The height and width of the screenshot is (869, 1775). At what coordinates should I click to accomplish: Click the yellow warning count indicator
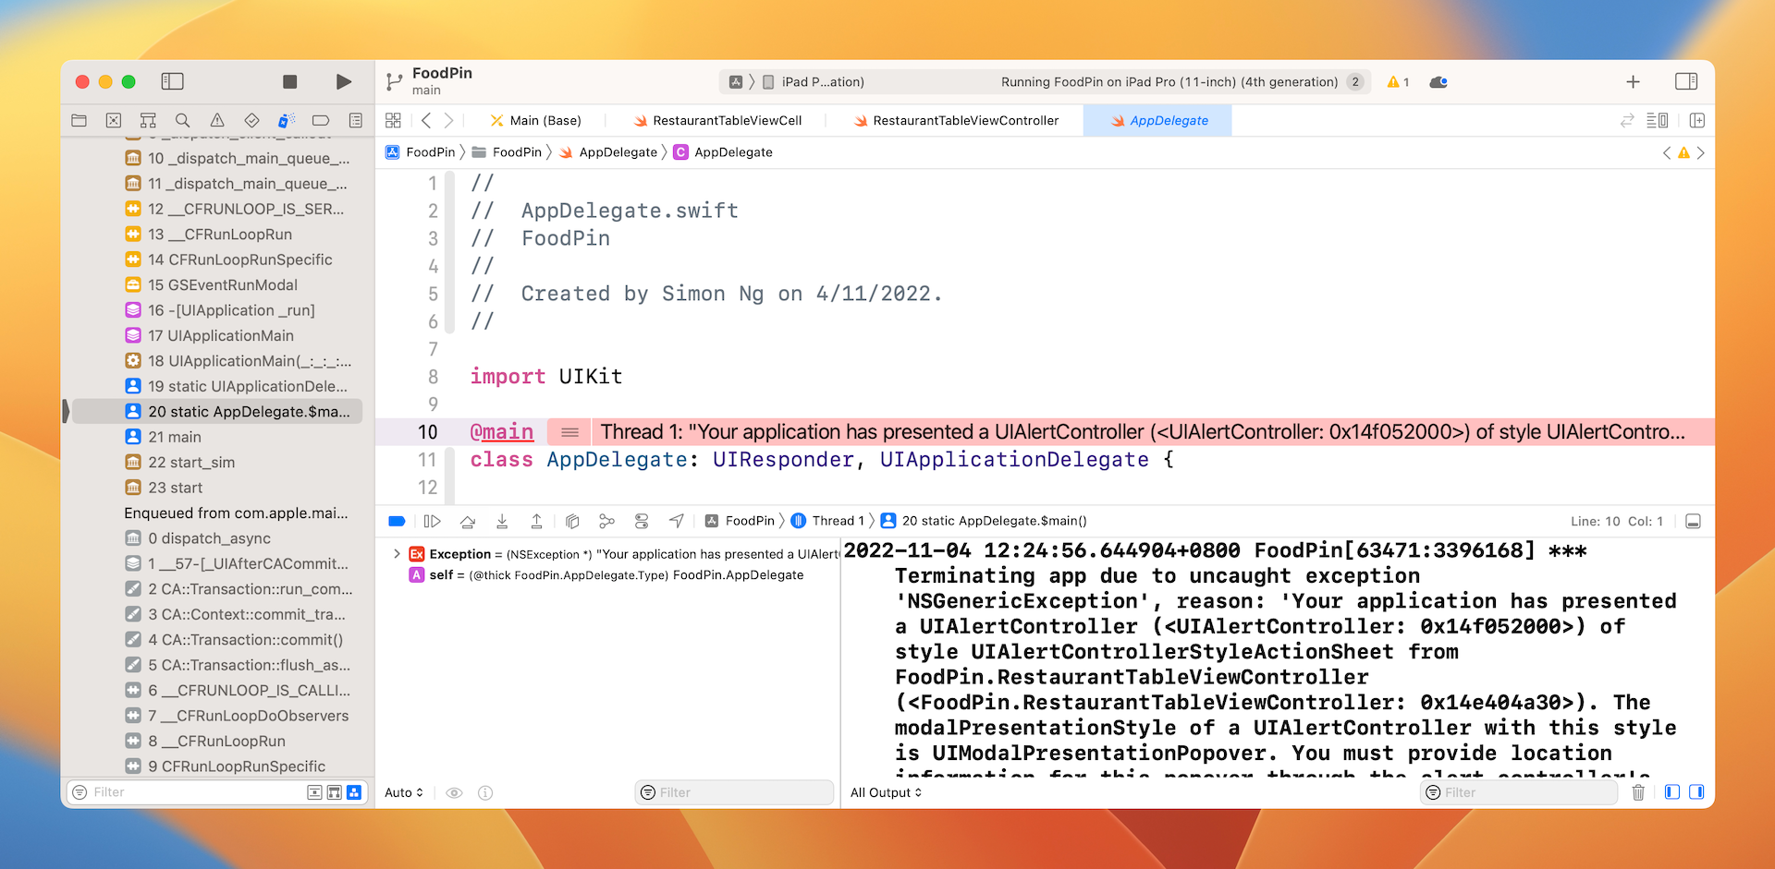click(1398, 82)
